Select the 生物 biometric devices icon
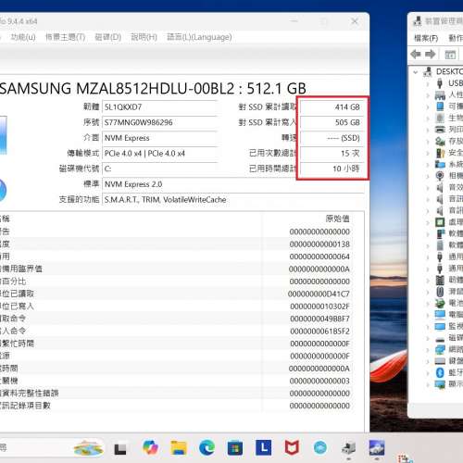The width and height of the screenshot is (463, 463). 440,118
